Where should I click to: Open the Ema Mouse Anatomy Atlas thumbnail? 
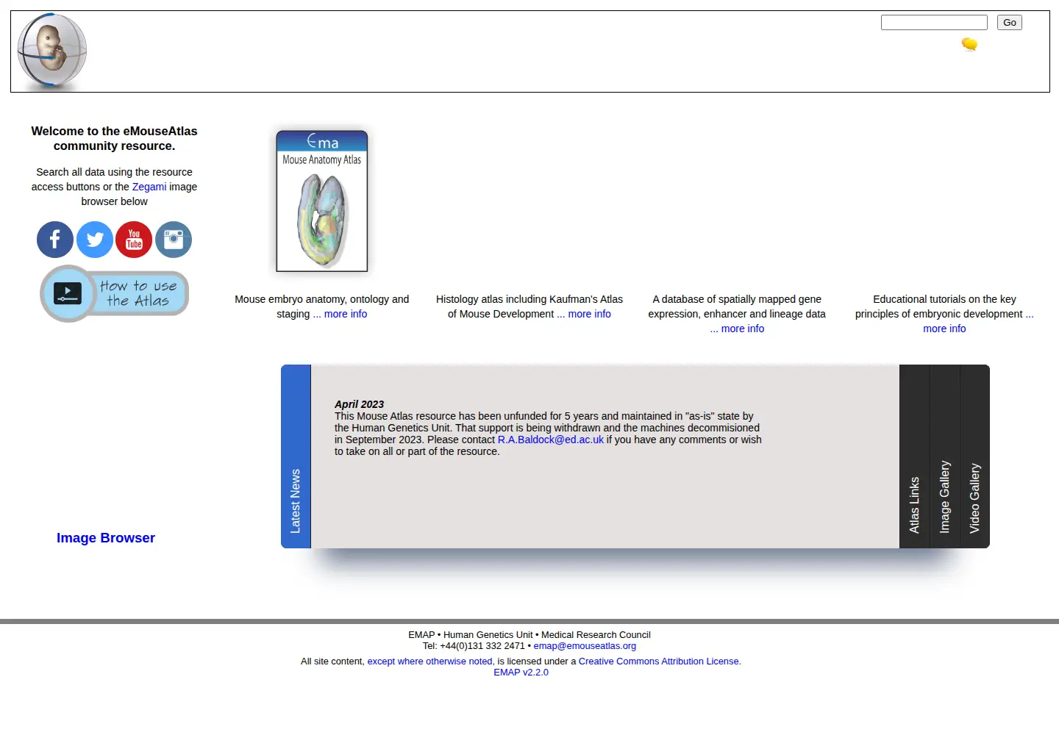tap(322, 201)
